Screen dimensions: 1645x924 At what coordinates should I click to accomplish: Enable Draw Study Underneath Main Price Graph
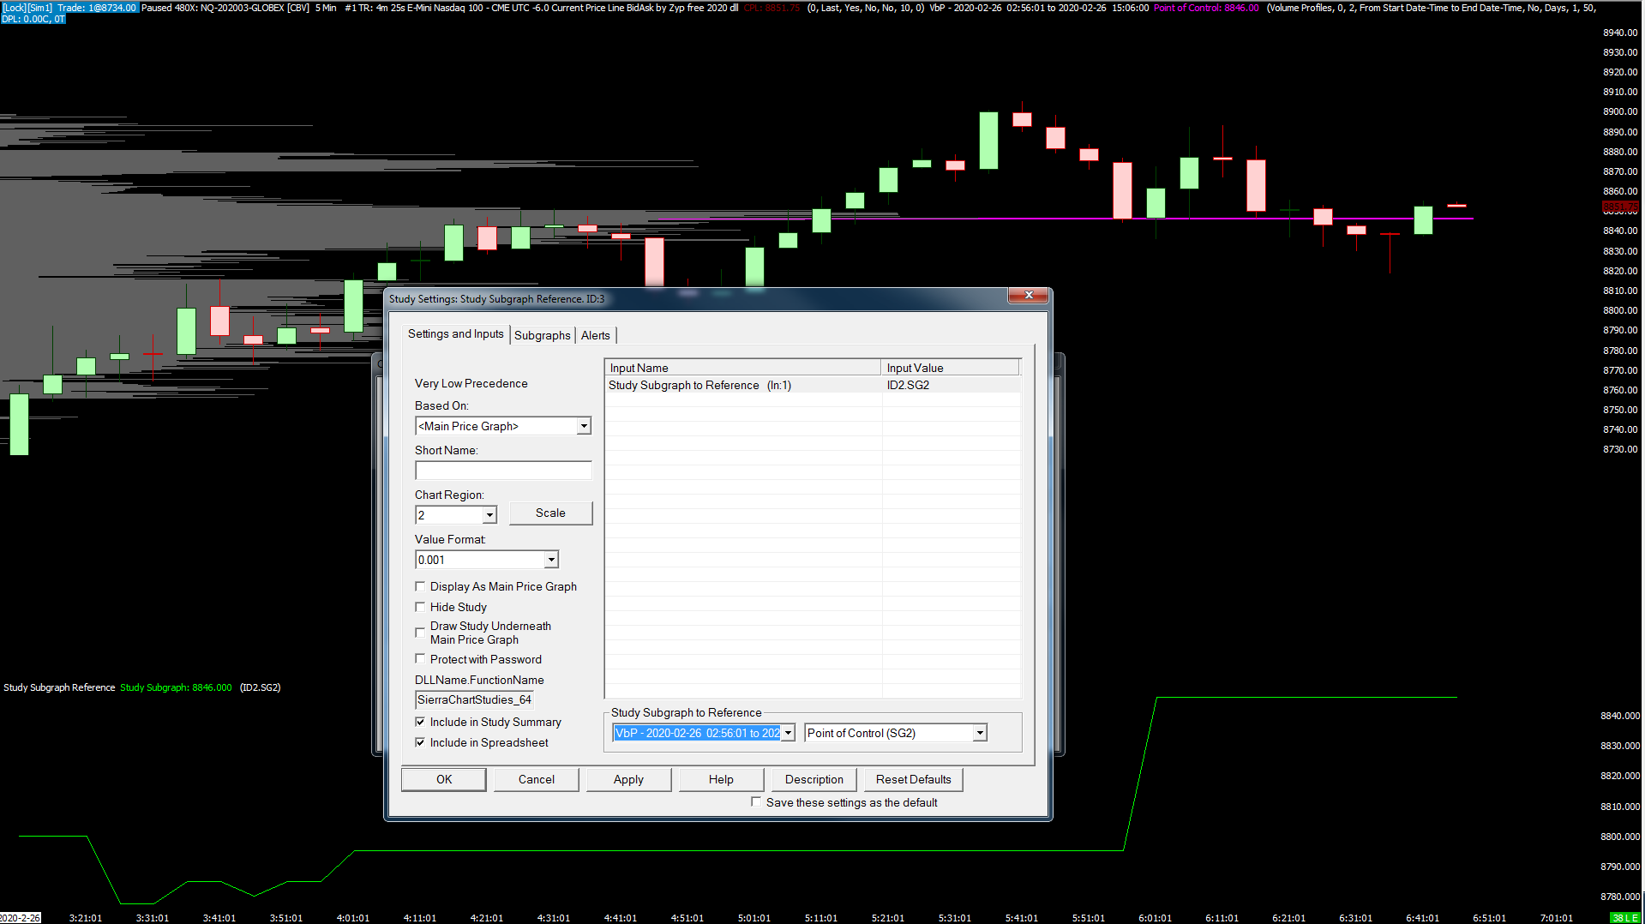point(420,633)
